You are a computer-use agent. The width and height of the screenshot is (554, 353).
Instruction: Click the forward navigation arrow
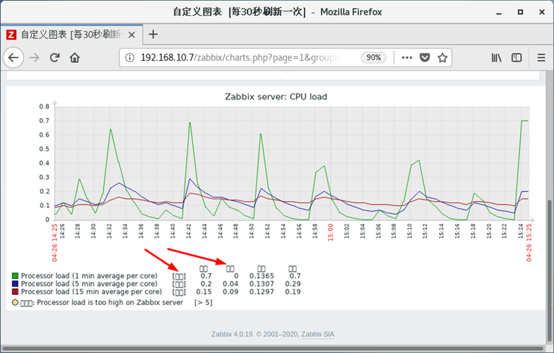(x=34, y=58)
